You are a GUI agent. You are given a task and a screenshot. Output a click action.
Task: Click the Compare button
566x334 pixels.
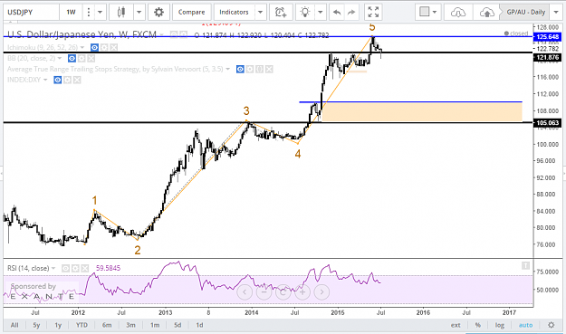191,13
